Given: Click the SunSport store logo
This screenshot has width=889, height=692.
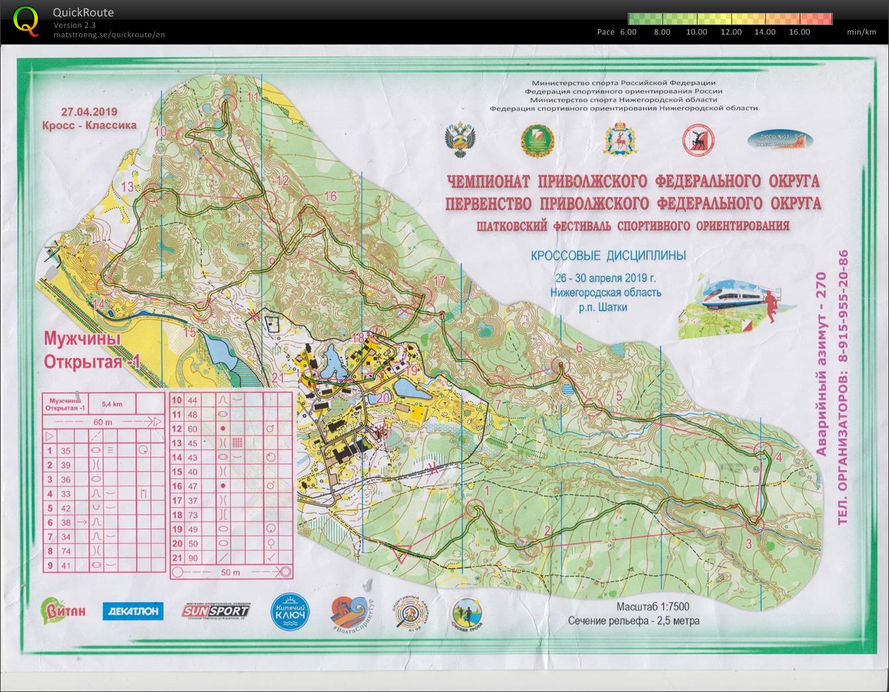Looking at the screenshot, I should [216, 611].
